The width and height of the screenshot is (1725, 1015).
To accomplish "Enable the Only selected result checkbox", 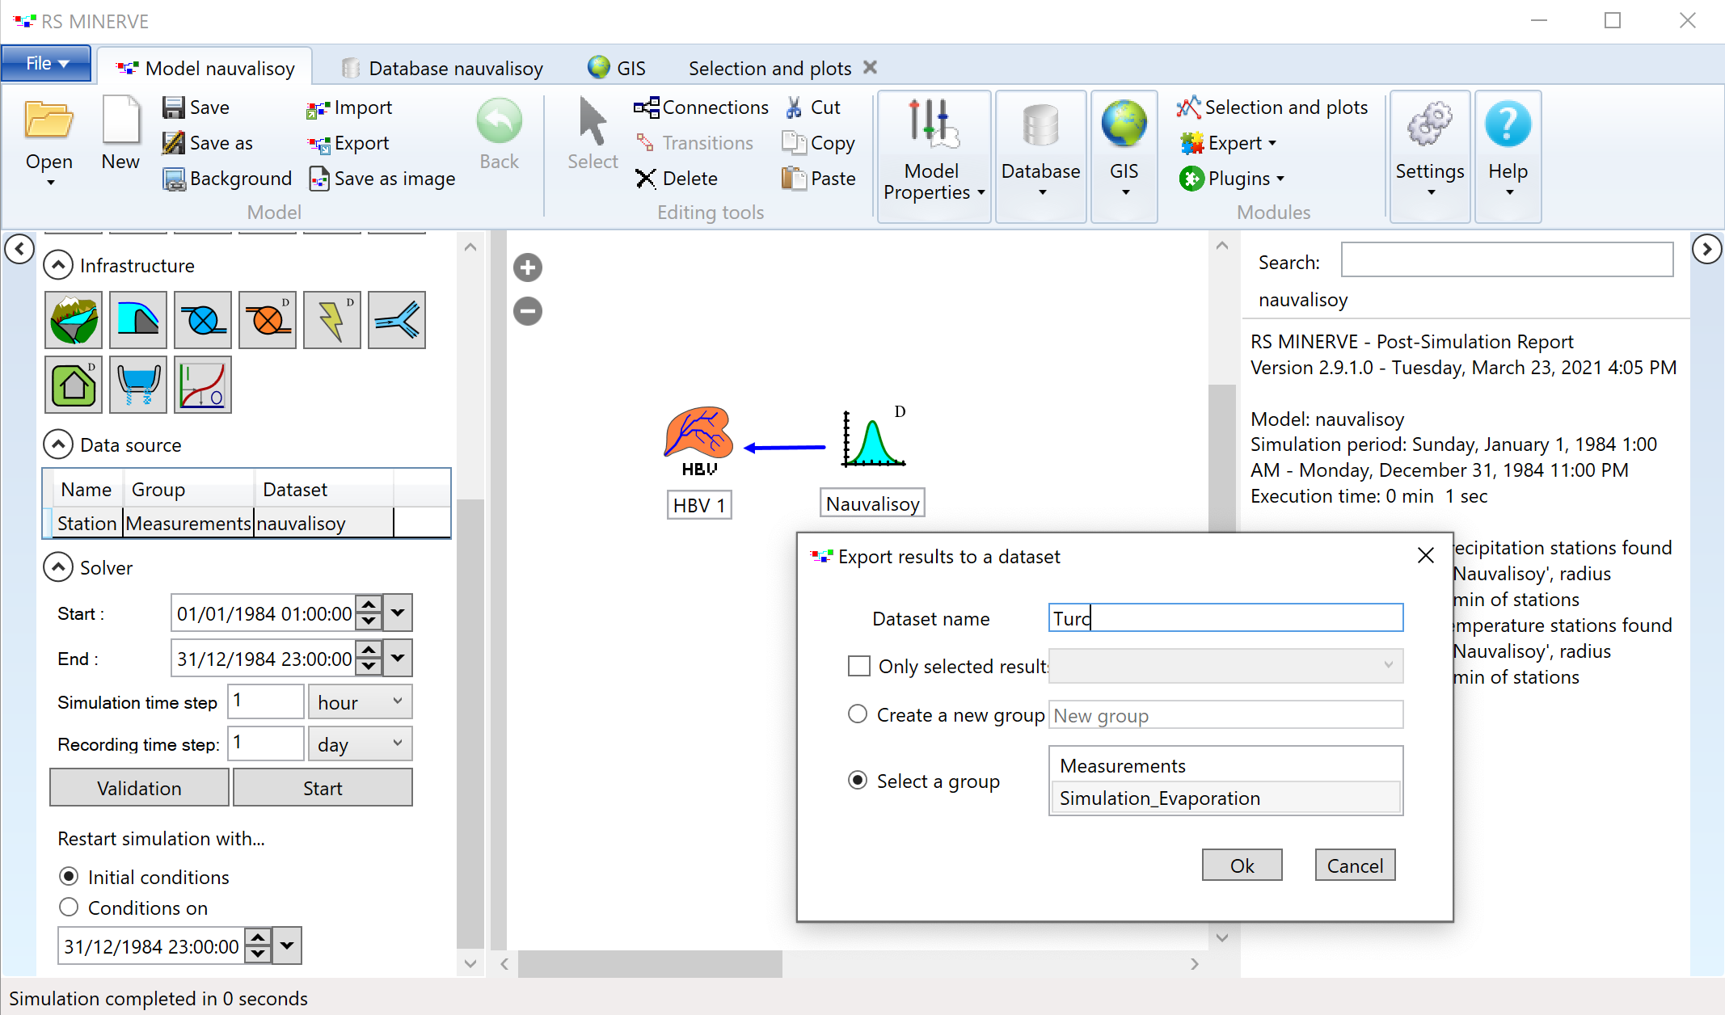I will click(x=859, y=667).
